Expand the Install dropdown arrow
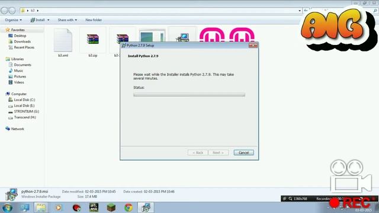This screenshot has width=379, height=213. pyautogui.click(x=49, y=20)
